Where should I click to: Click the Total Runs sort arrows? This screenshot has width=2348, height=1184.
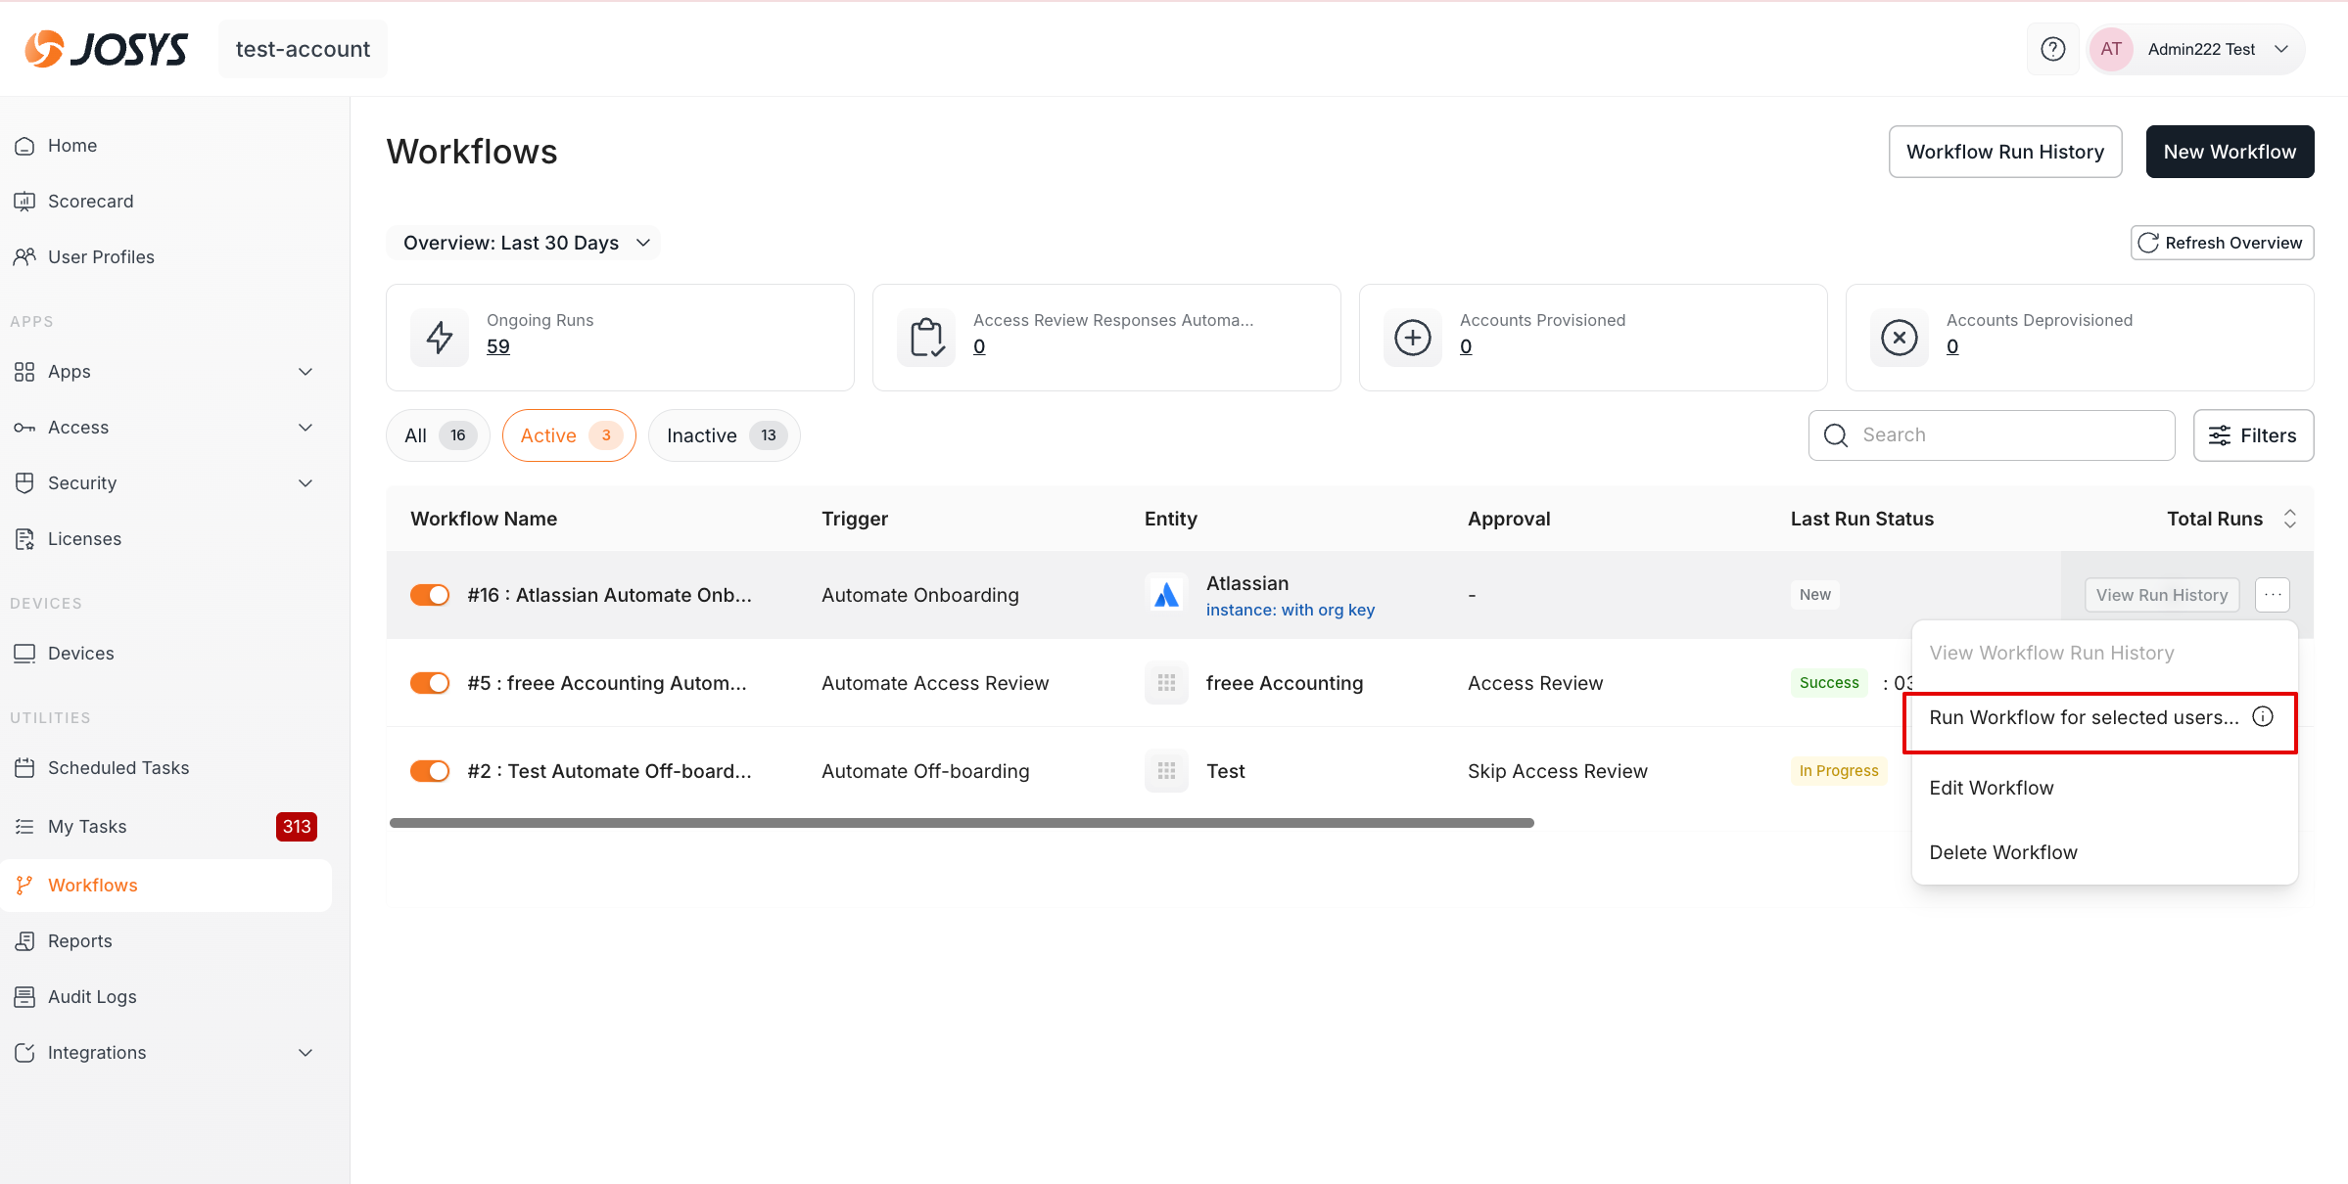pos(2290,519)
